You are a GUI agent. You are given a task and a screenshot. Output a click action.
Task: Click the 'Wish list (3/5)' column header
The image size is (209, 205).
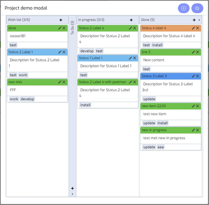coord(19,20)
